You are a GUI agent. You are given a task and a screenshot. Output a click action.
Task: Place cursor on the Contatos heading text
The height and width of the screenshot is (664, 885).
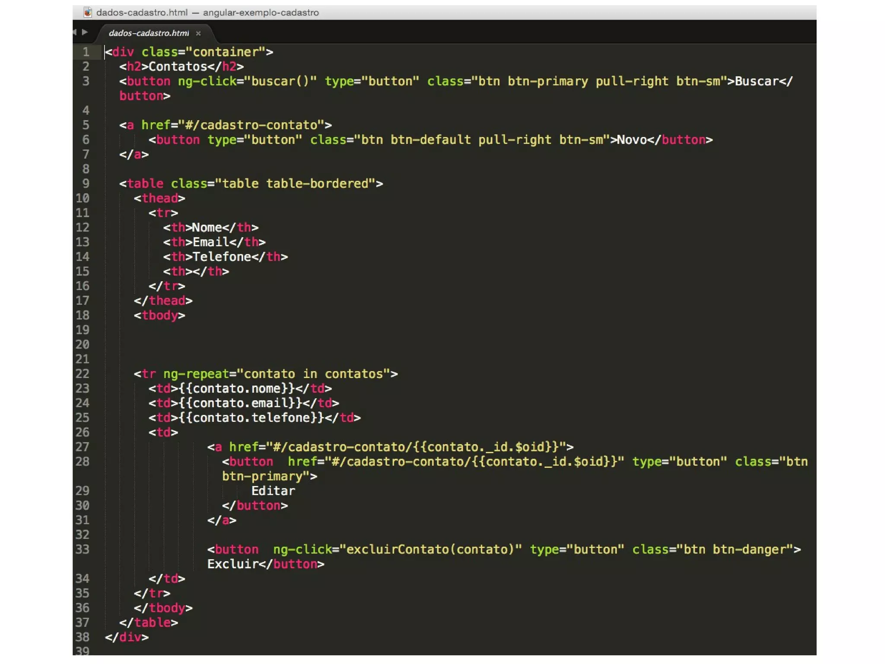click(178, 67)
